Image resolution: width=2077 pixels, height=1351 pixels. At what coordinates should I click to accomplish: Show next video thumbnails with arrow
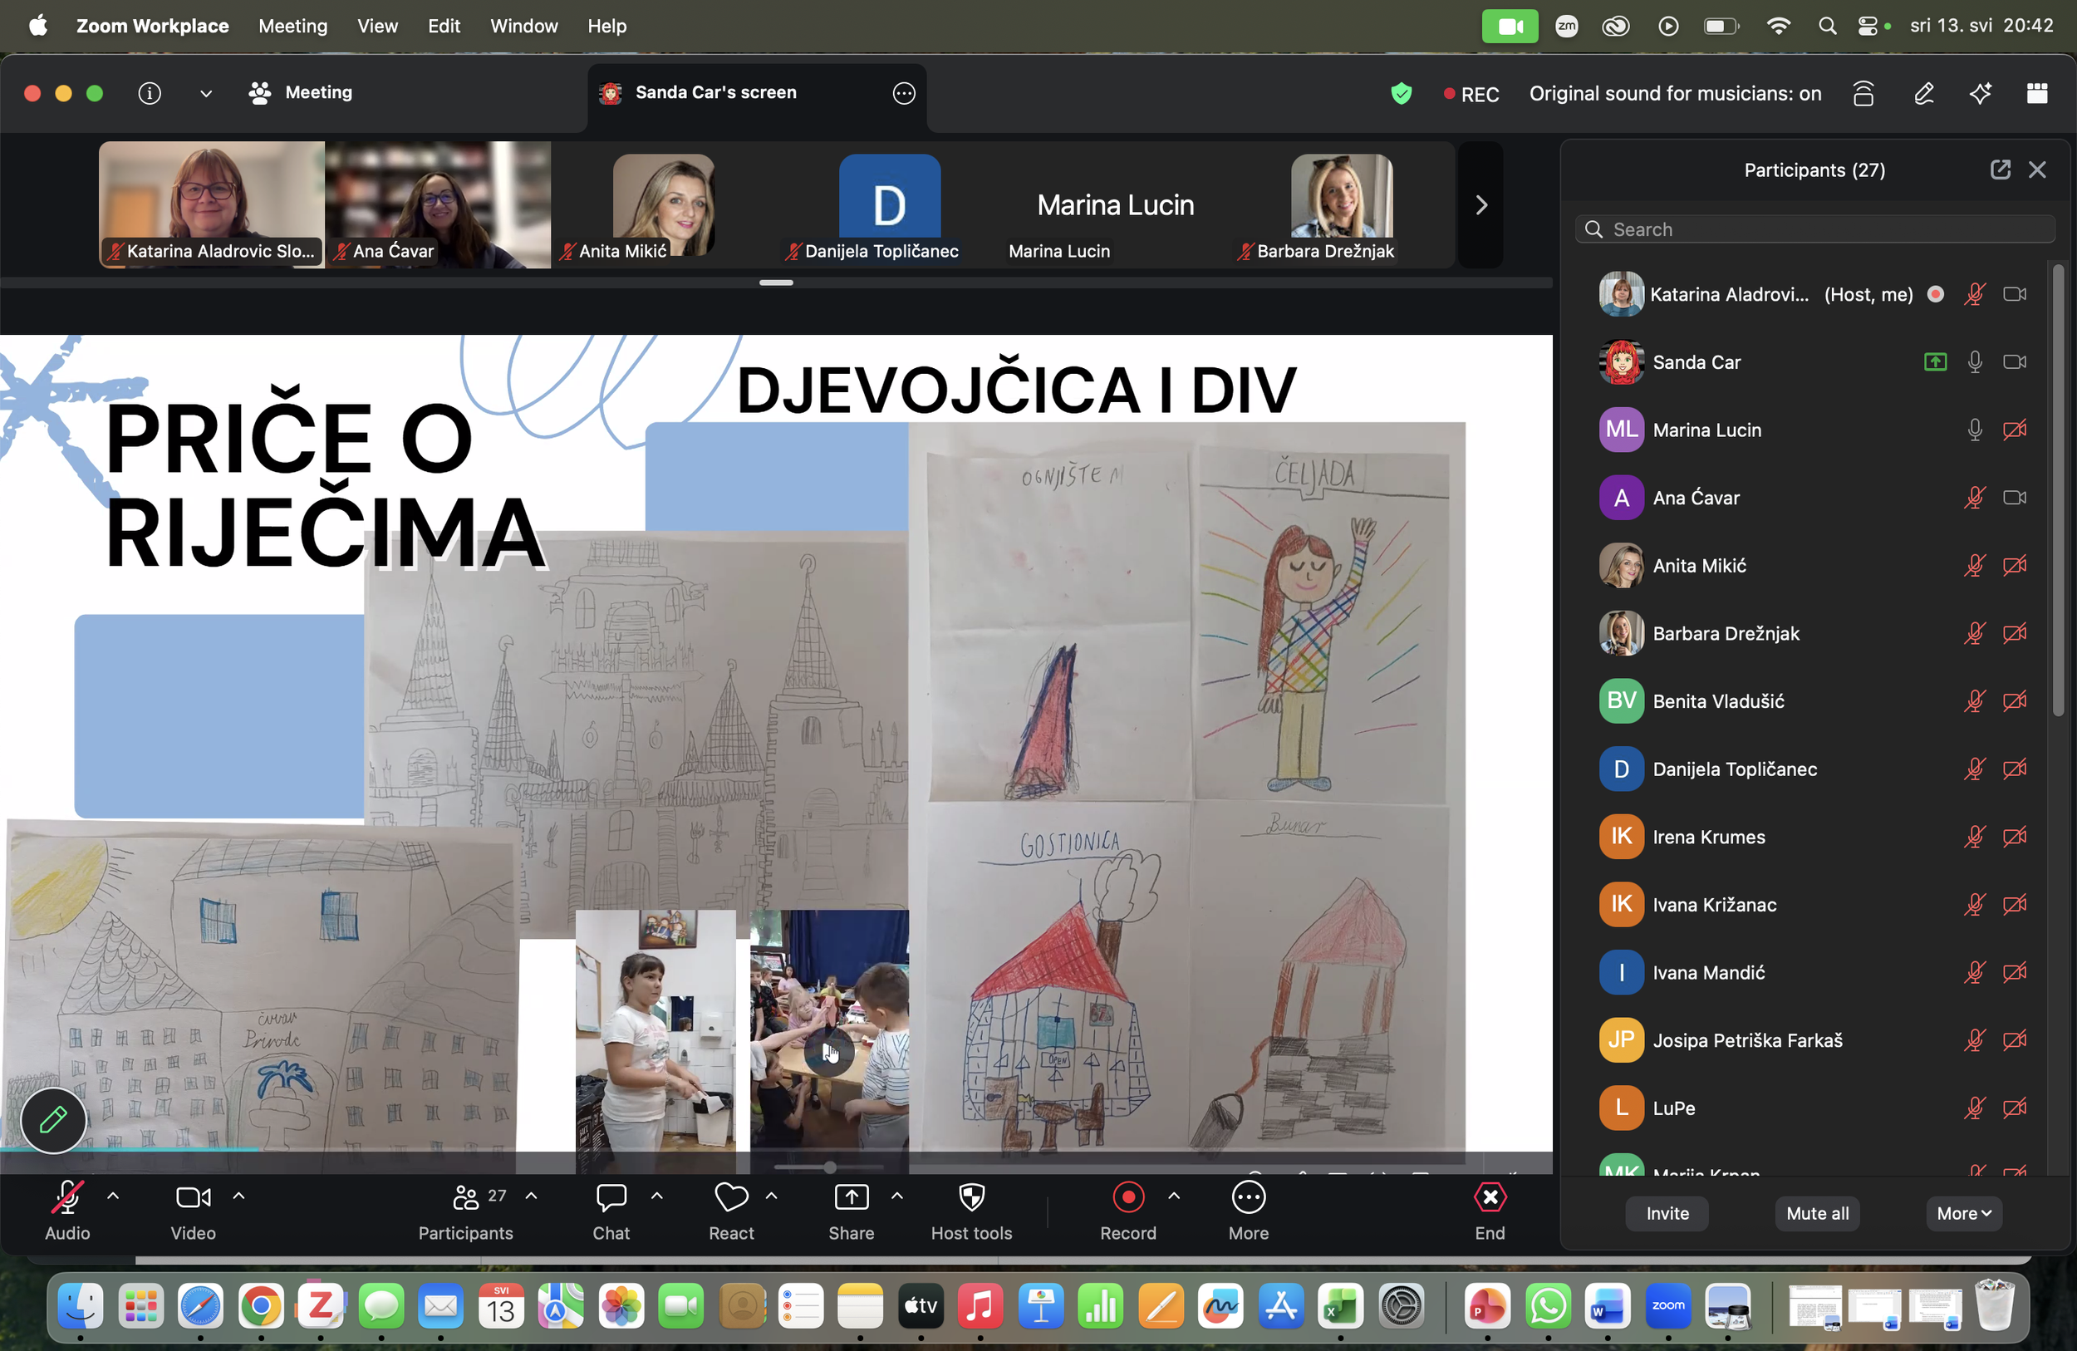(1481, 205)
